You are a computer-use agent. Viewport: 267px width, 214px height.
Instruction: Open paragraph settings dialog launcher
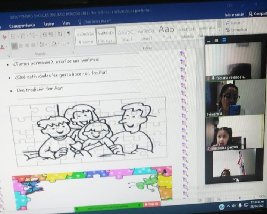click(x=73, y=52)
